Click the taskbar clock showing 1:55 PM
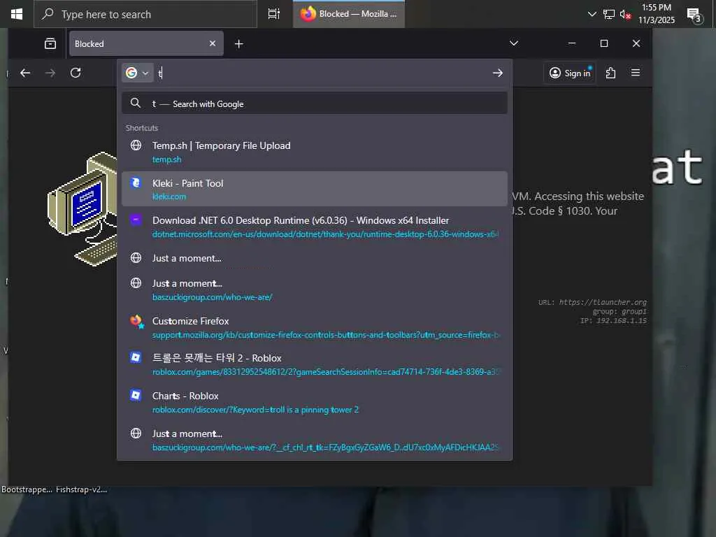The image size is (716, 537). 656,14
